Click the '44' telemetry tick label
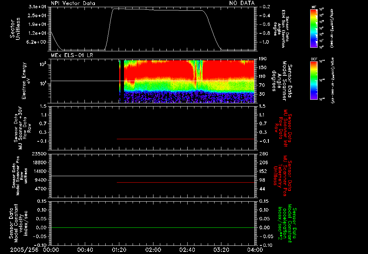Viewport: 368px width, 254px height. 262,189
